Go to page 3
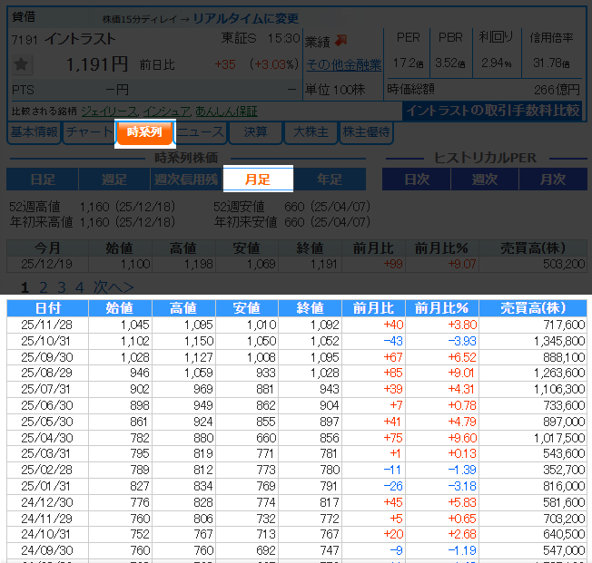 62,287
